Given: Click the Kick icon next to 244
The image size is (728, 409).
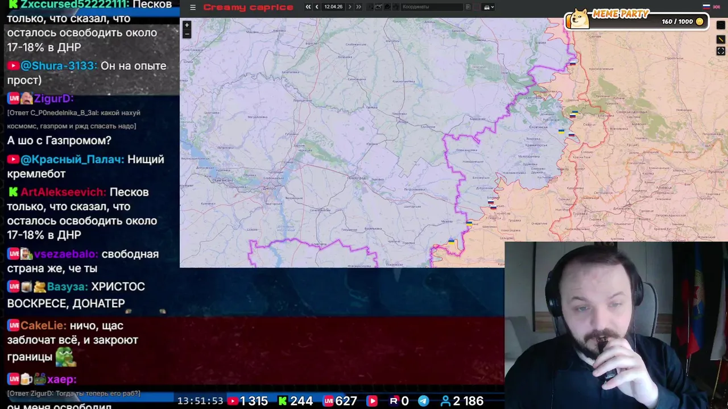Looking at the screenshot, I should click(x=283, y=401).
